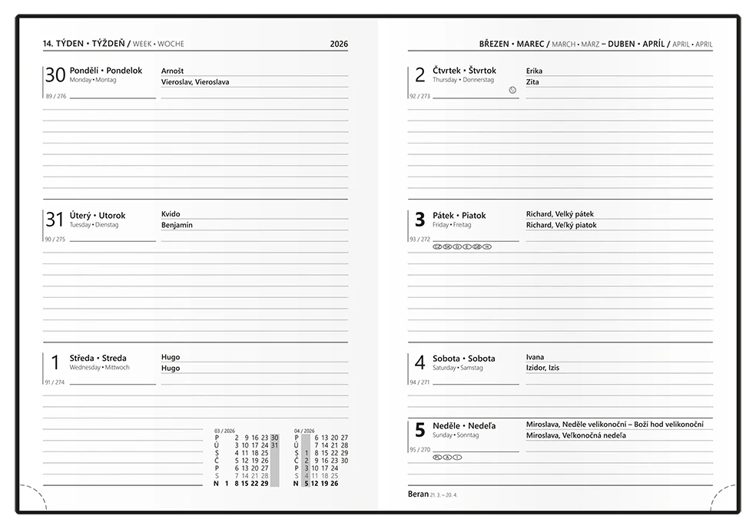Click the first note line under Úterý 31

coord(195,253)
